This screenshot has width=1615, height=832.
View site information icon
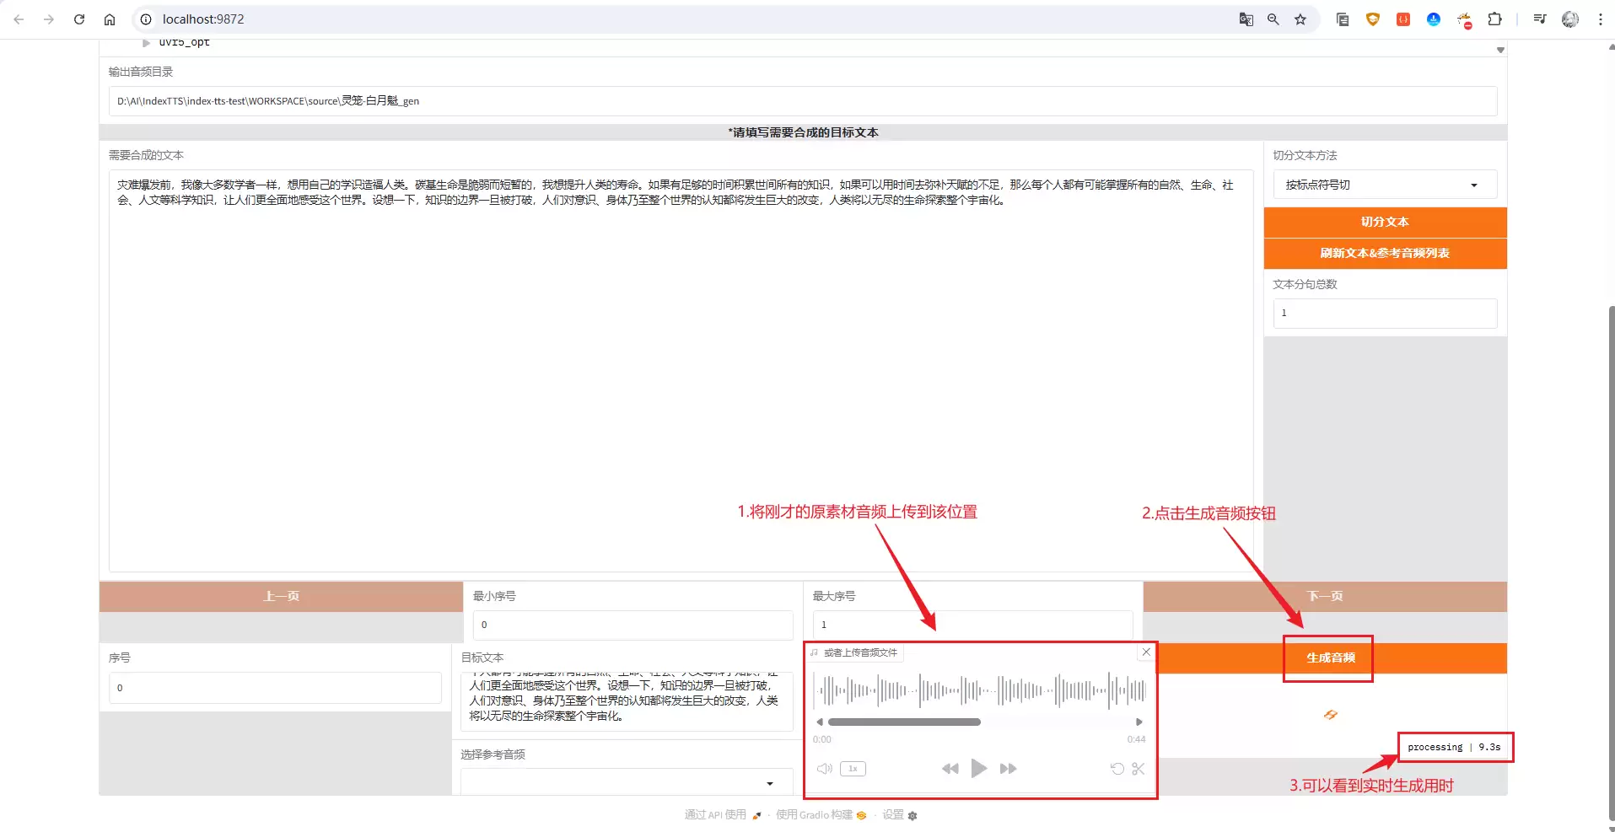tap(146, 19)
